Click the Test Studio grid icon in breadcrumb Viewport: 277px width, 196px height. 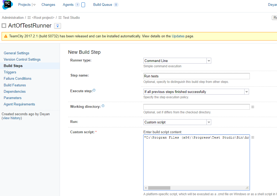[x=60, y=17]
